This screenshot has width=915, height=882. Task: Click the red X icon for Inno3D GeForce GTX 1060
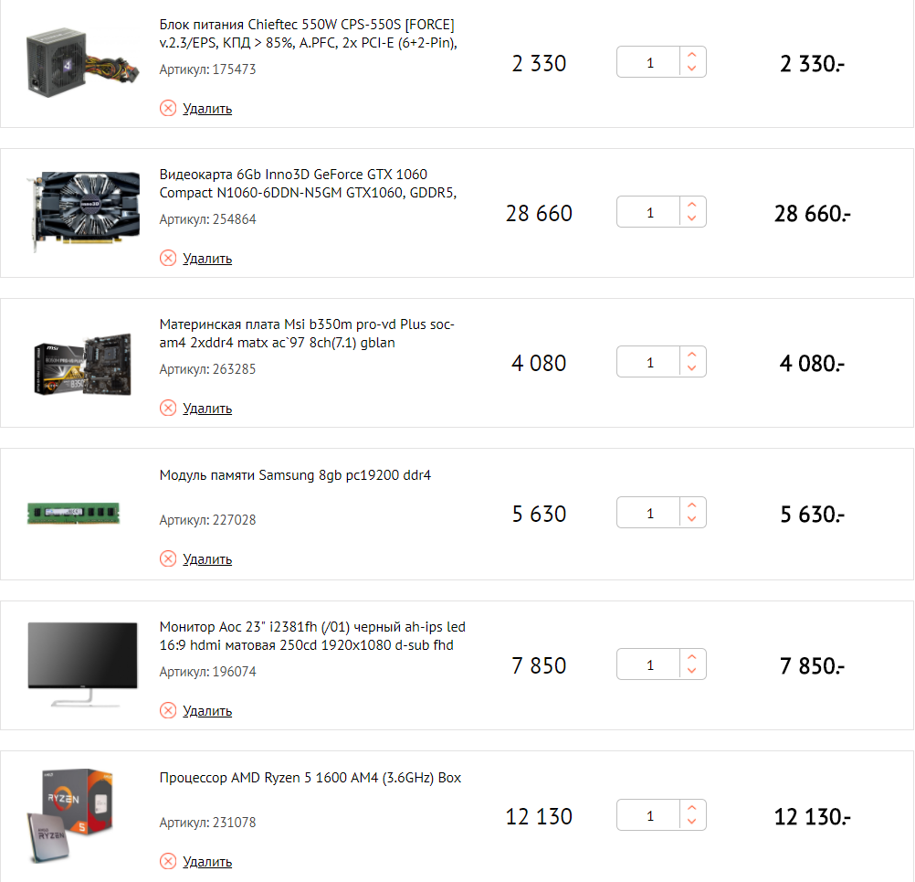coord(168,258)
